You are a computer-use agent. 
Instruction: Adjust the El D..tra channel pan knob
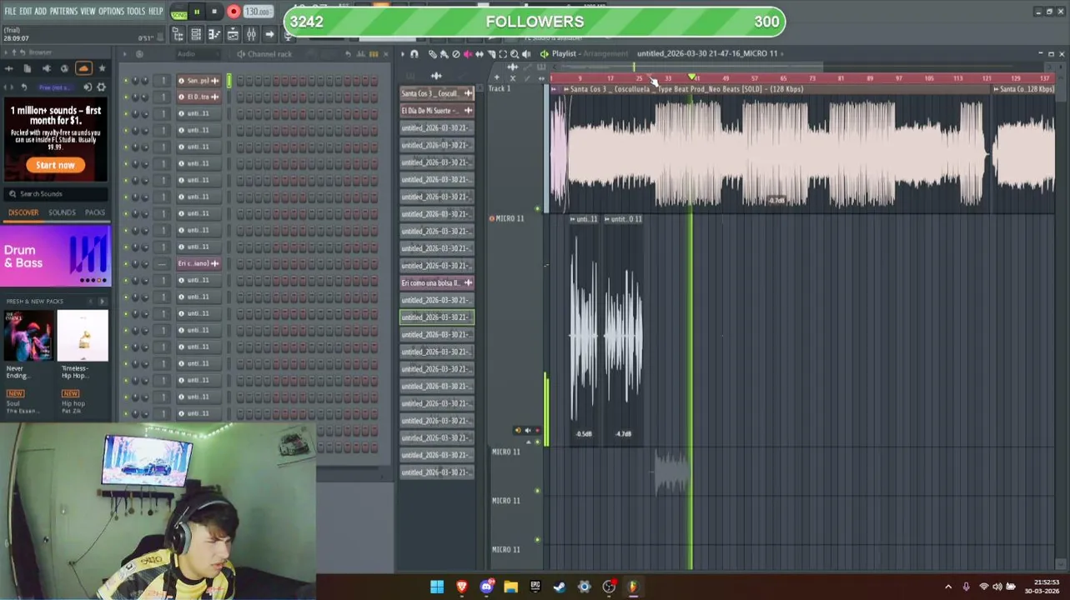(x=136, y=97)
